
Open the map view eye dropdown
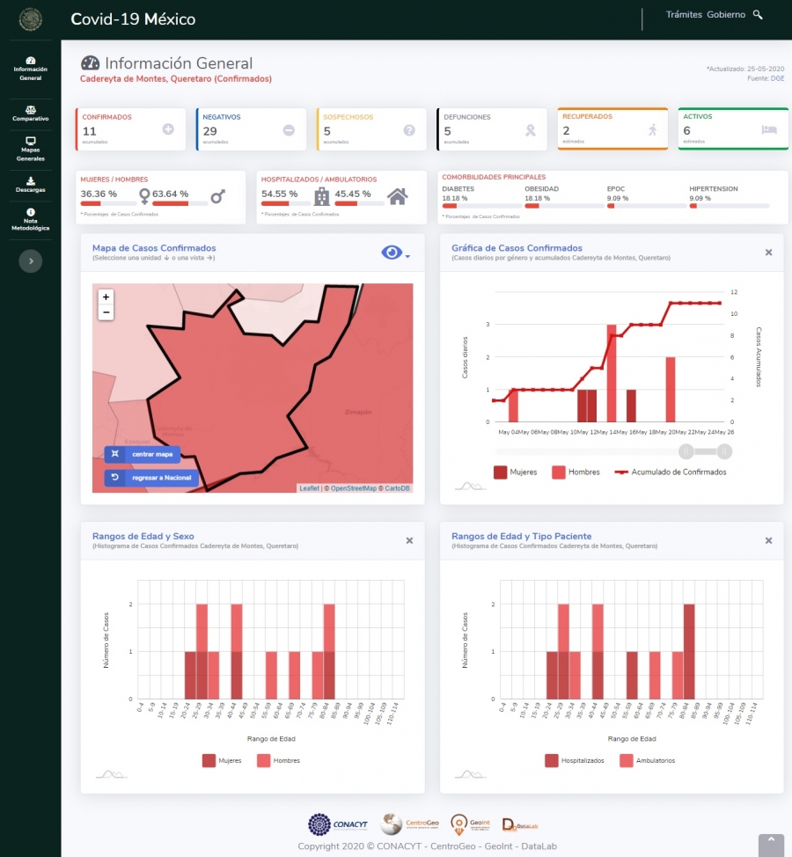(395, 253)
